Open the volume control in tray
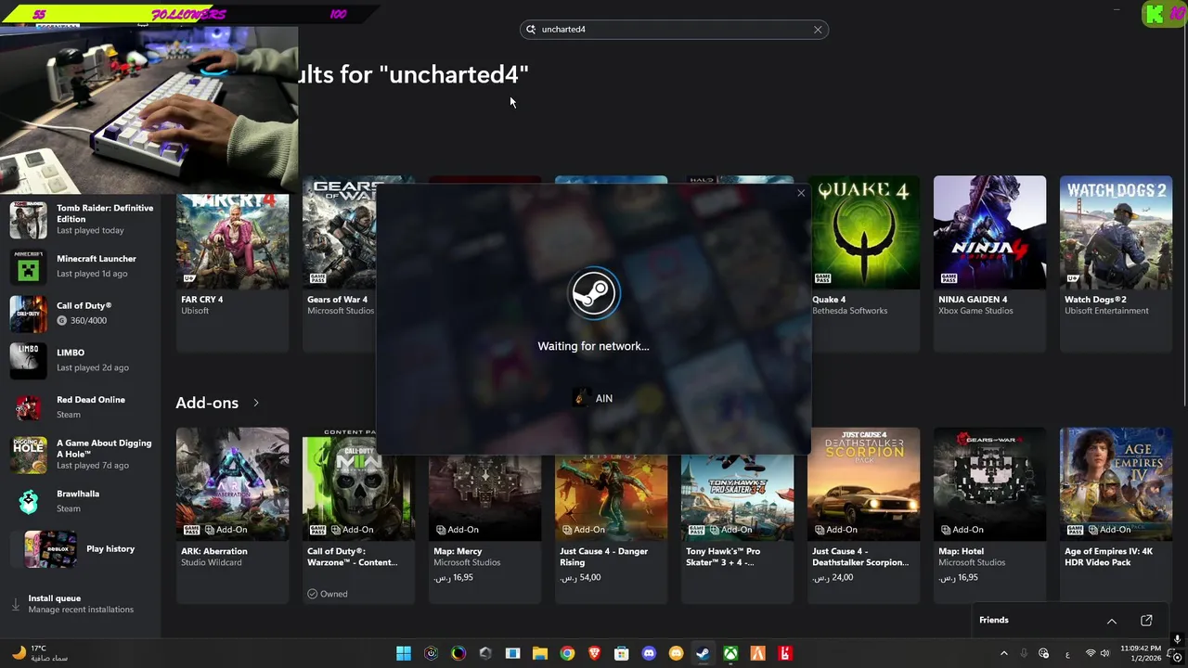Screen dimensions: 1188x668 (x=1105, y=654)
